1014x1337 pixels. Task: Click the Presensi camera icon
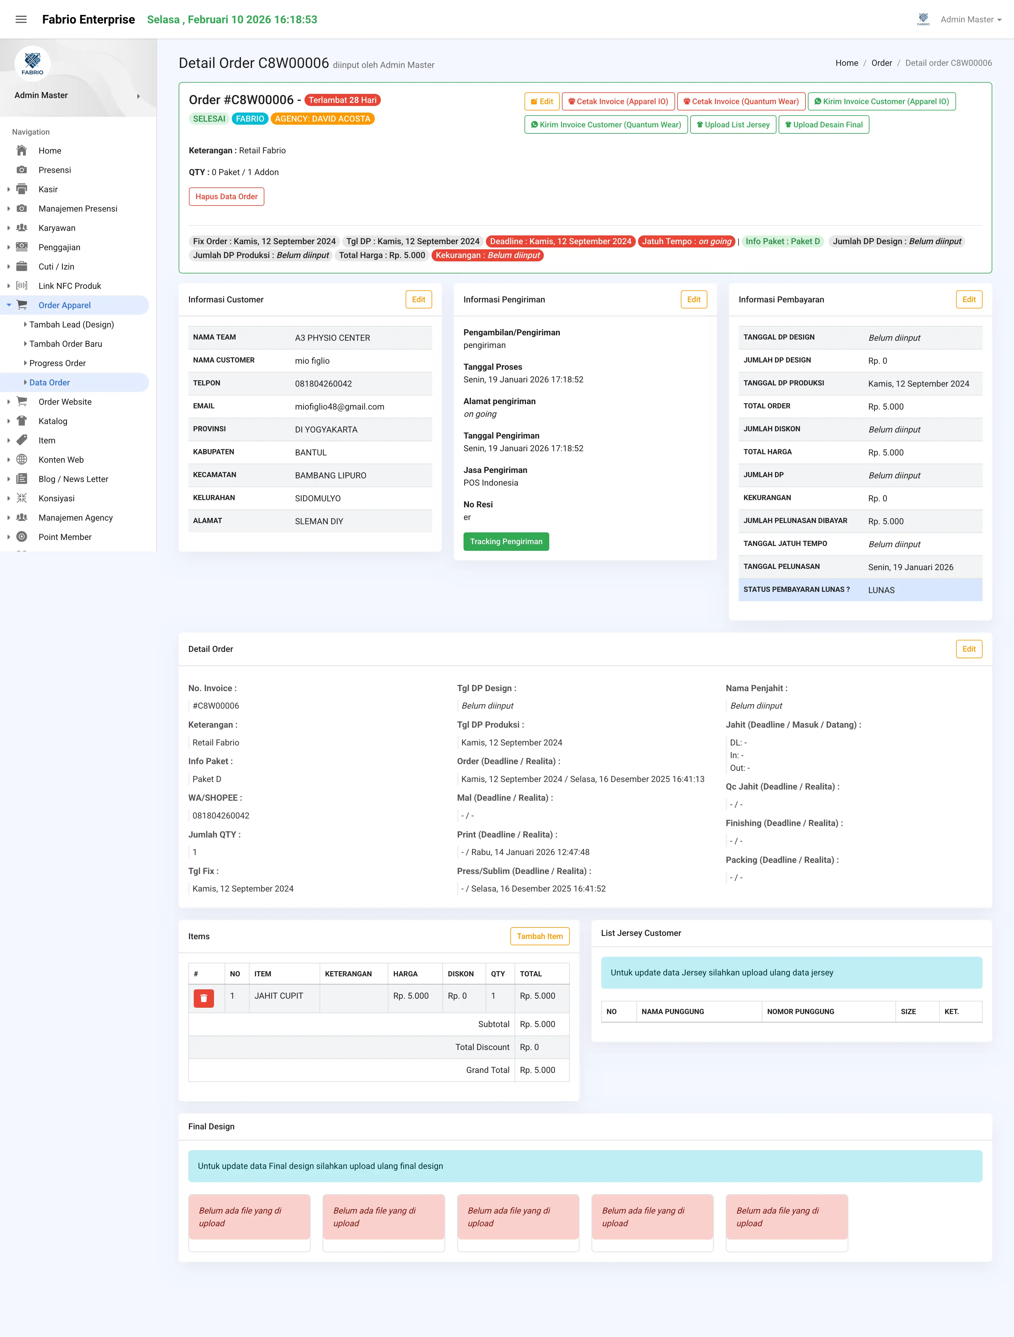(22, 170)
